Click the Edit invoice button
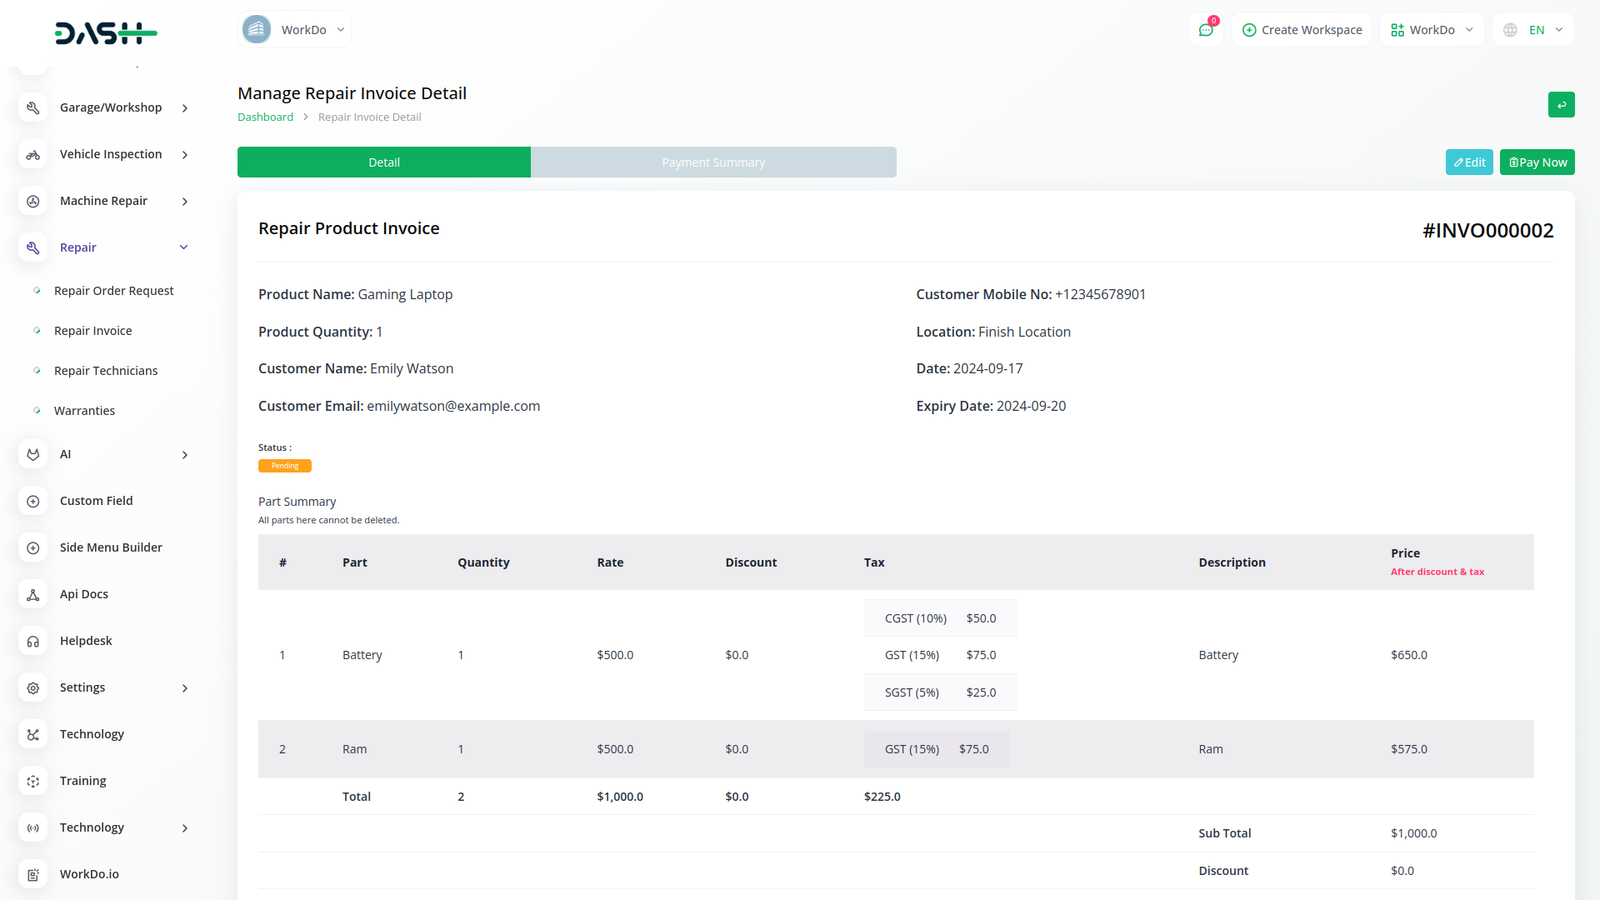 click(x=1469, y=162)
